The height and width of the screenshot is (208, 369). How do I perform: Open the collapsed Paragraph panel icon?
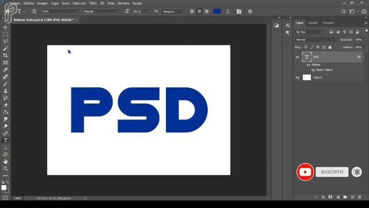[288, 33]
